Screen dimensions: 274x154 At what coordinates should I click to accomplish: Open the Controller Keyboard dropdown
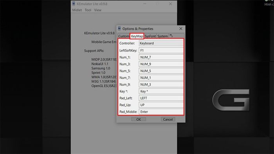161,43
